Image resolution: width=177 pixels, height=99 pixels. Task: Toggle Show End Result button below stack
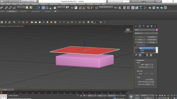point(140,55)
